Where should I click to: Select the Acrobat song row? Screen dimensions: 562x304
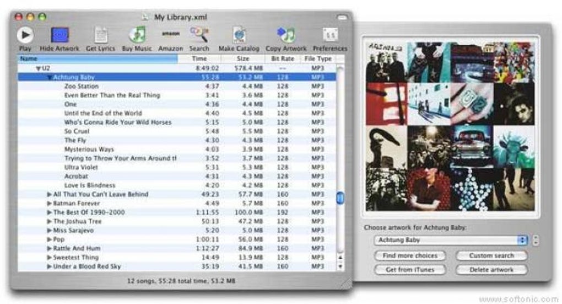177,176
